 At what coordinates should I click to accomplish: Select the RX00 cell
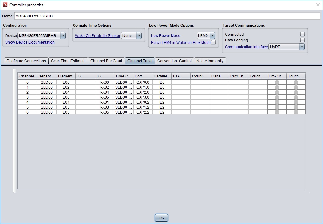pyautogui.click(x=104, y=82)
